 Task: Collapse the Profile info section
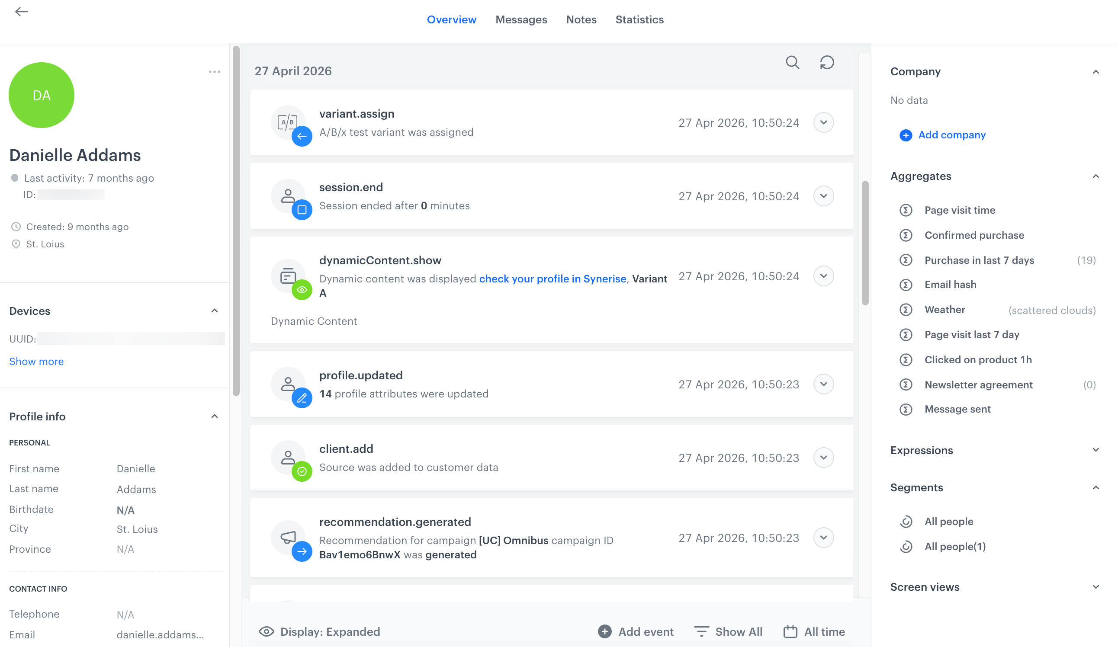coord(214,416)
